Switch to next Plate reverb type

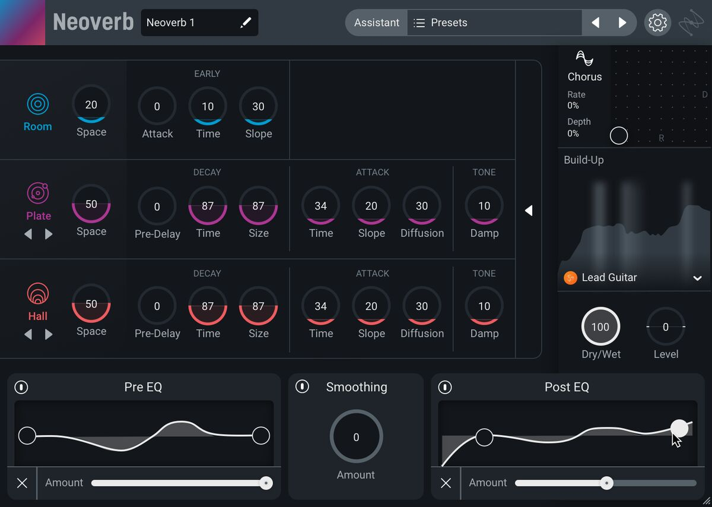49,235
